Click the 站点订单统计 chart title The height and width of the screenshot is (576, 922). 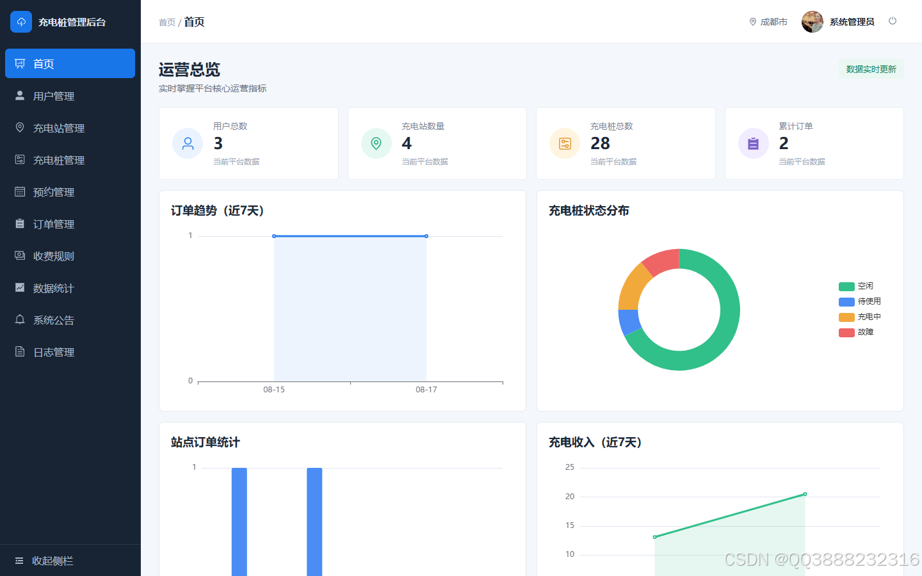click(206, 442)
